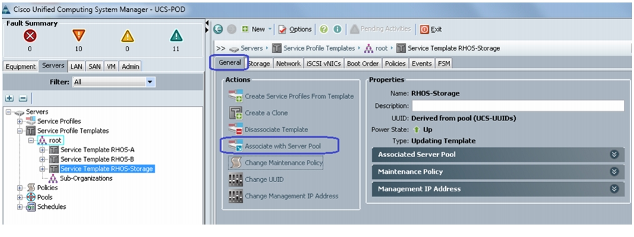Image resolution: width=634 pixels, height=237 pixels.
Task: Click the minor faults yellow triangle icon
Action: [128, 36]
